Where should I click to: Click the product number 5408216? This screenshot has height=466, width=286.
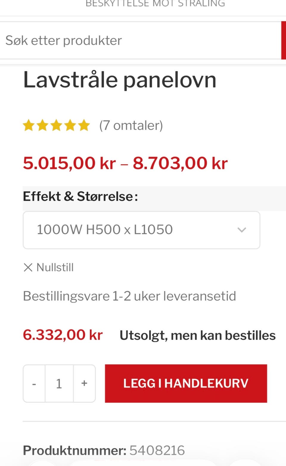click(157, 450)
